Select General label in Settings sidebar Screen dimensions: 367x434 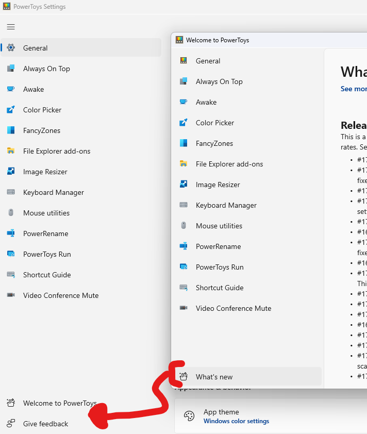36,48
